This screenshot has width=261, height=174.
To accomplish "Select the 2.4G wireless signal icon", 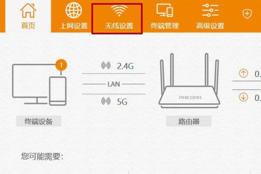I will tap(106, 65).
